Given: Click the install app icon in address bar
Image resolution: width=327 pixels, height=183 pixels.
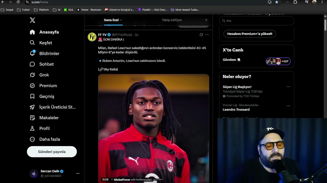Looking at the screenshot, I should (270, 2).
